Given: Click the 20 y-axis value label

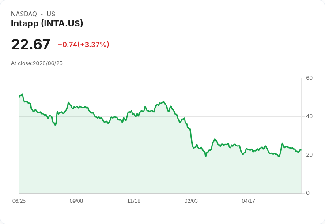Looking at the screenshot, I should pyautogui.click(x=309, y=155).
